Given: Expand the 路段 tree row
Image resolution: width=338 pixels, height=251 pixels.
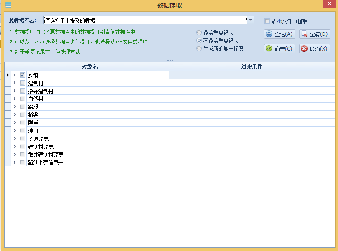Looking at the screenshot, I should (15, 106).
